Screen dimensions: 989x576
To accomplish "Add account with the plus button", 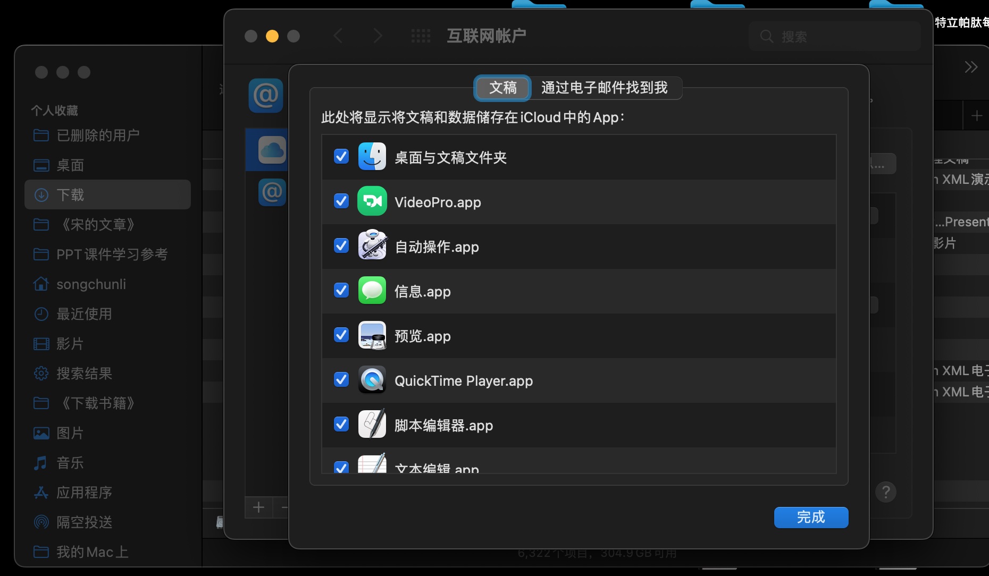I will pos(259,507).
